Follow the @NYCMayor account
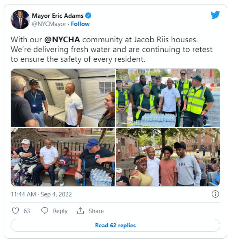This screenshot has width=232, height=244. pos(80,24)
